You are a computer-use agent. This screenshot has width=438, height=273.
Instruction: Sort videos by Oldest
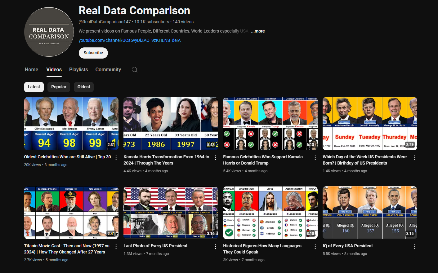coord(84,87)
